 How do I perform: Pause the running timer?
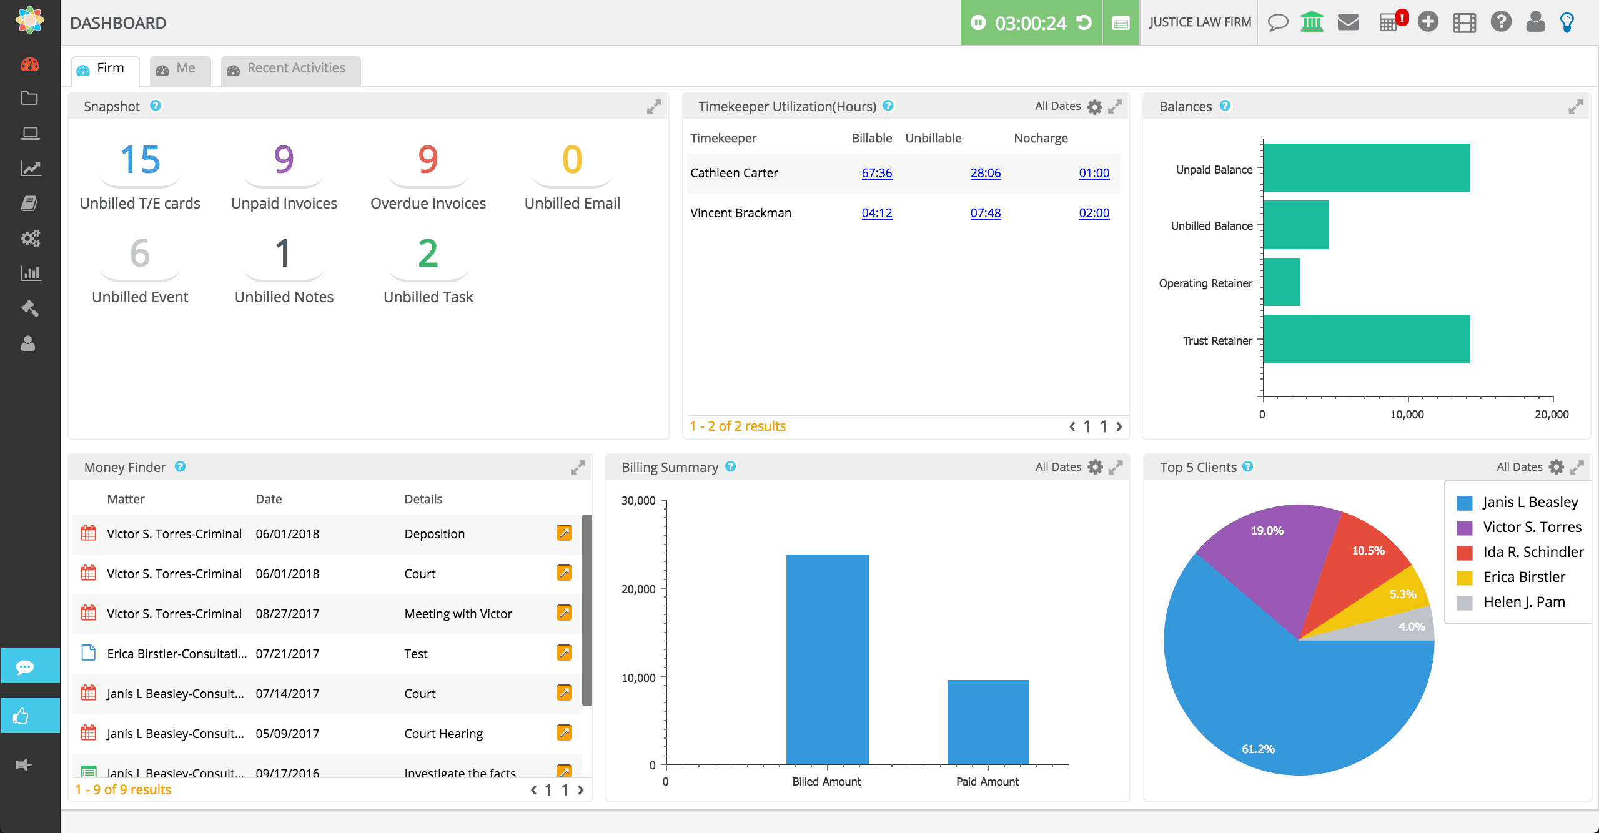coord(978,23)
